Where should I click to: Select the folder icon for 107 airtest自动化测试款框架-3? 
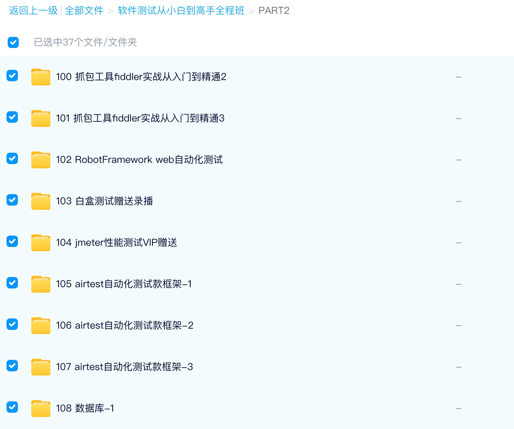[x=41, y=367]
